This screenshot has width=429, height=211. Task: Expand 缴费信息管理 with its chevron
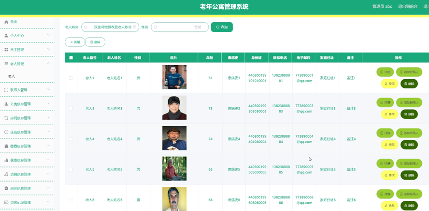(x=48, y=146)
